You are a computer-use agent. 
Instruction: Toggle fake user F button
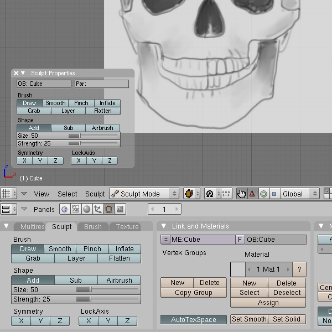click(x=240, y=240)
